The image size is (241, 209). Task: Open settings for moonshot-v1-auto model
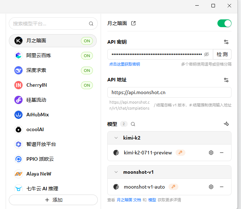[211, 187]
